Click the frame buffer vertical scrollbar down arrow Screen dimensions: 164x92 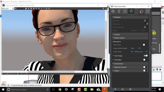(x=106, y=70)
